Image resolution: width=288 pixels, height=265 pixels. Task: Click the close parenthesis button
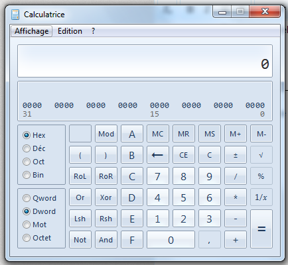[x=106, y=155]
